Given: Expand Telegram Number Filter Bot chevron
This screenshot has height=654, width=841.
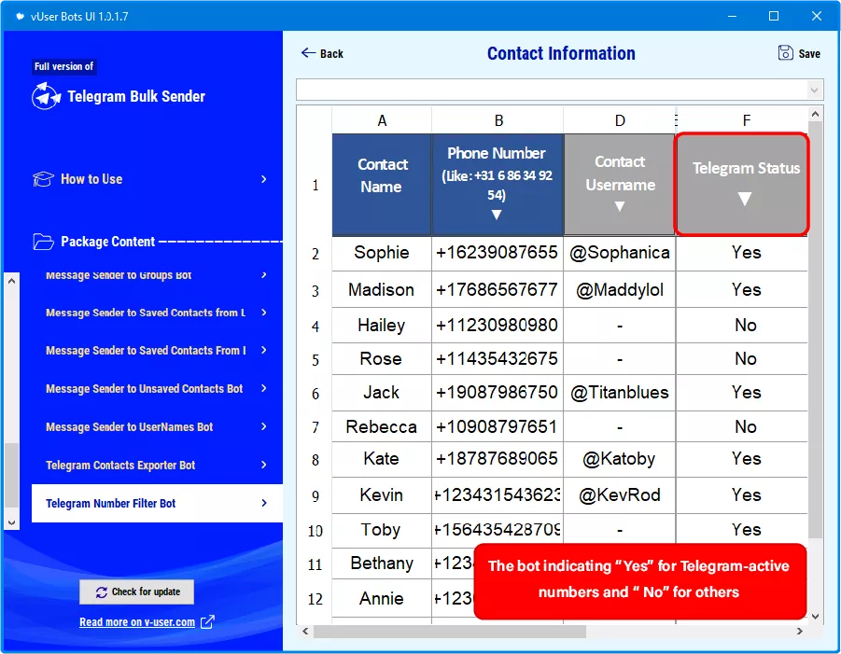Looking at the screenshot, I should (x=264, y=503).
